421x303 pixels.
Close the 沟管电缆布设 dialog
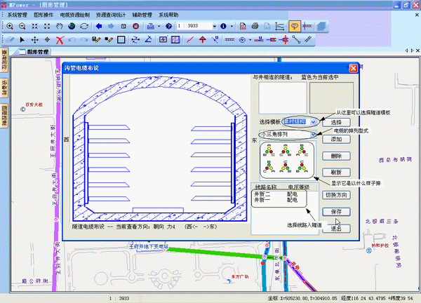click(354, 69)
